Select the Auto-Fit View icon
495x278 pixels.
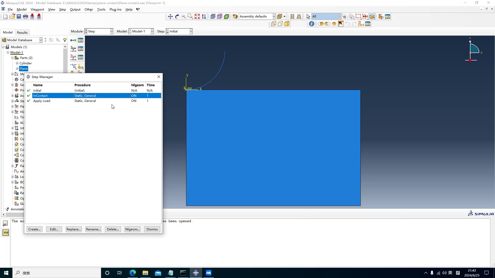tap(197, 16)
